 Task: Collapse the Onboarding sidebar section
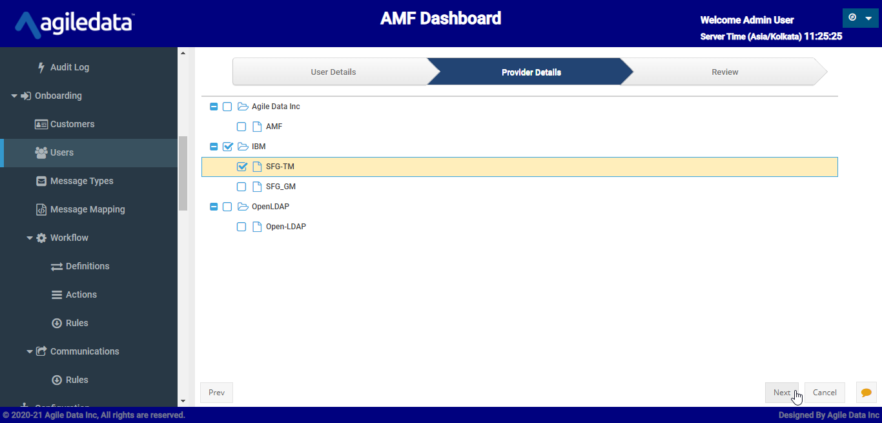14,96
